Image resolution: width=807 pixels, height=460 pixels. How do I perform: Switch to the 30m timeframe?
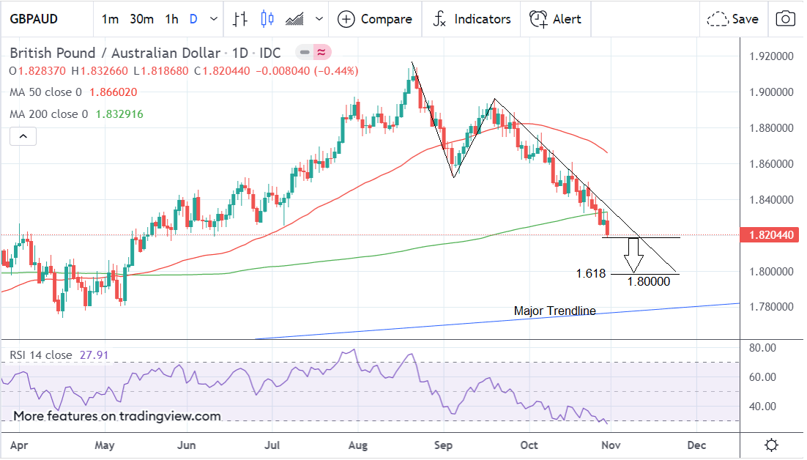[x=141, y=19]
